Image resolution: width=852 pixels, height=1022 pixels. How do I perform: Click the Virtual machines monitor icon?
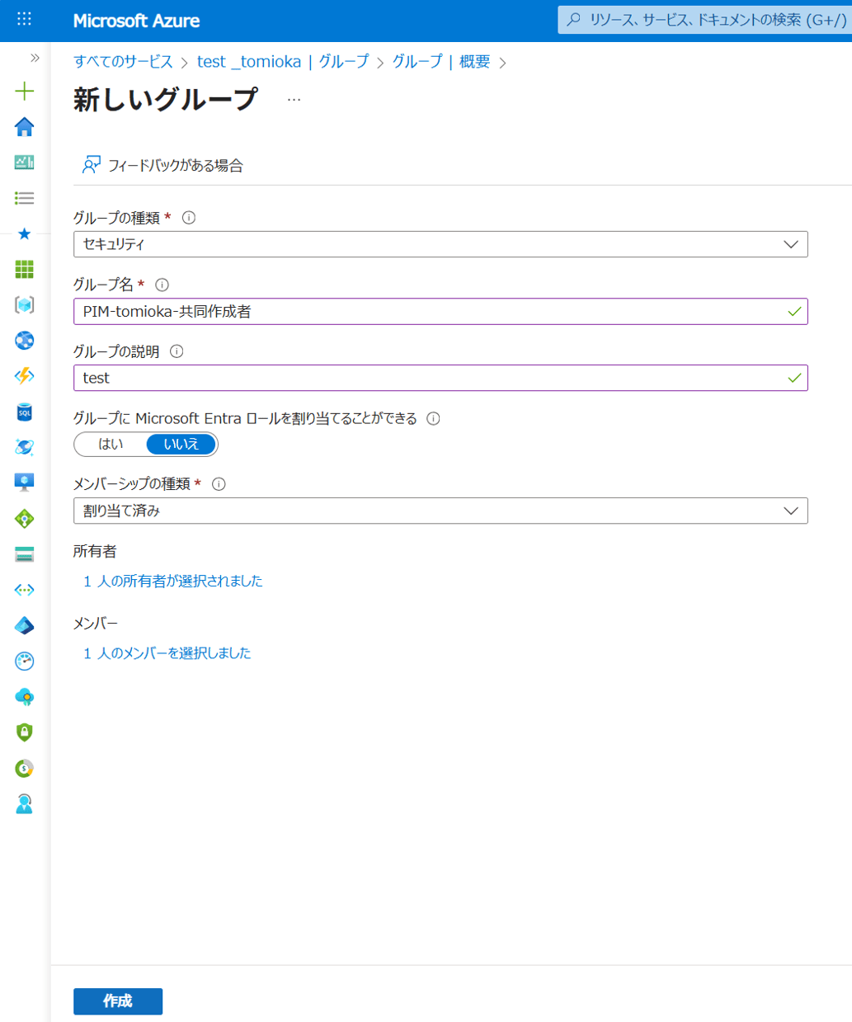click(25, 483)
